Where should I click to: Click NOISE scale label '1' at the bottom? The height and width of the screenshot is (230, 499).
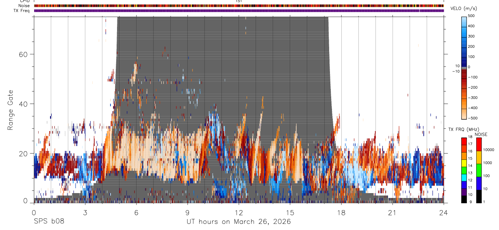pos(484,202)
